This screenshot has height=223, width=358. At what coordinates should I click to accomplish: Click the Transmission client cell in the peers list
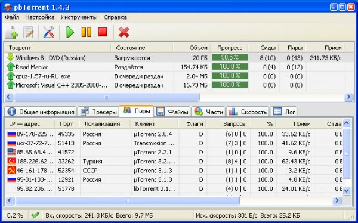tap(154, 143)
